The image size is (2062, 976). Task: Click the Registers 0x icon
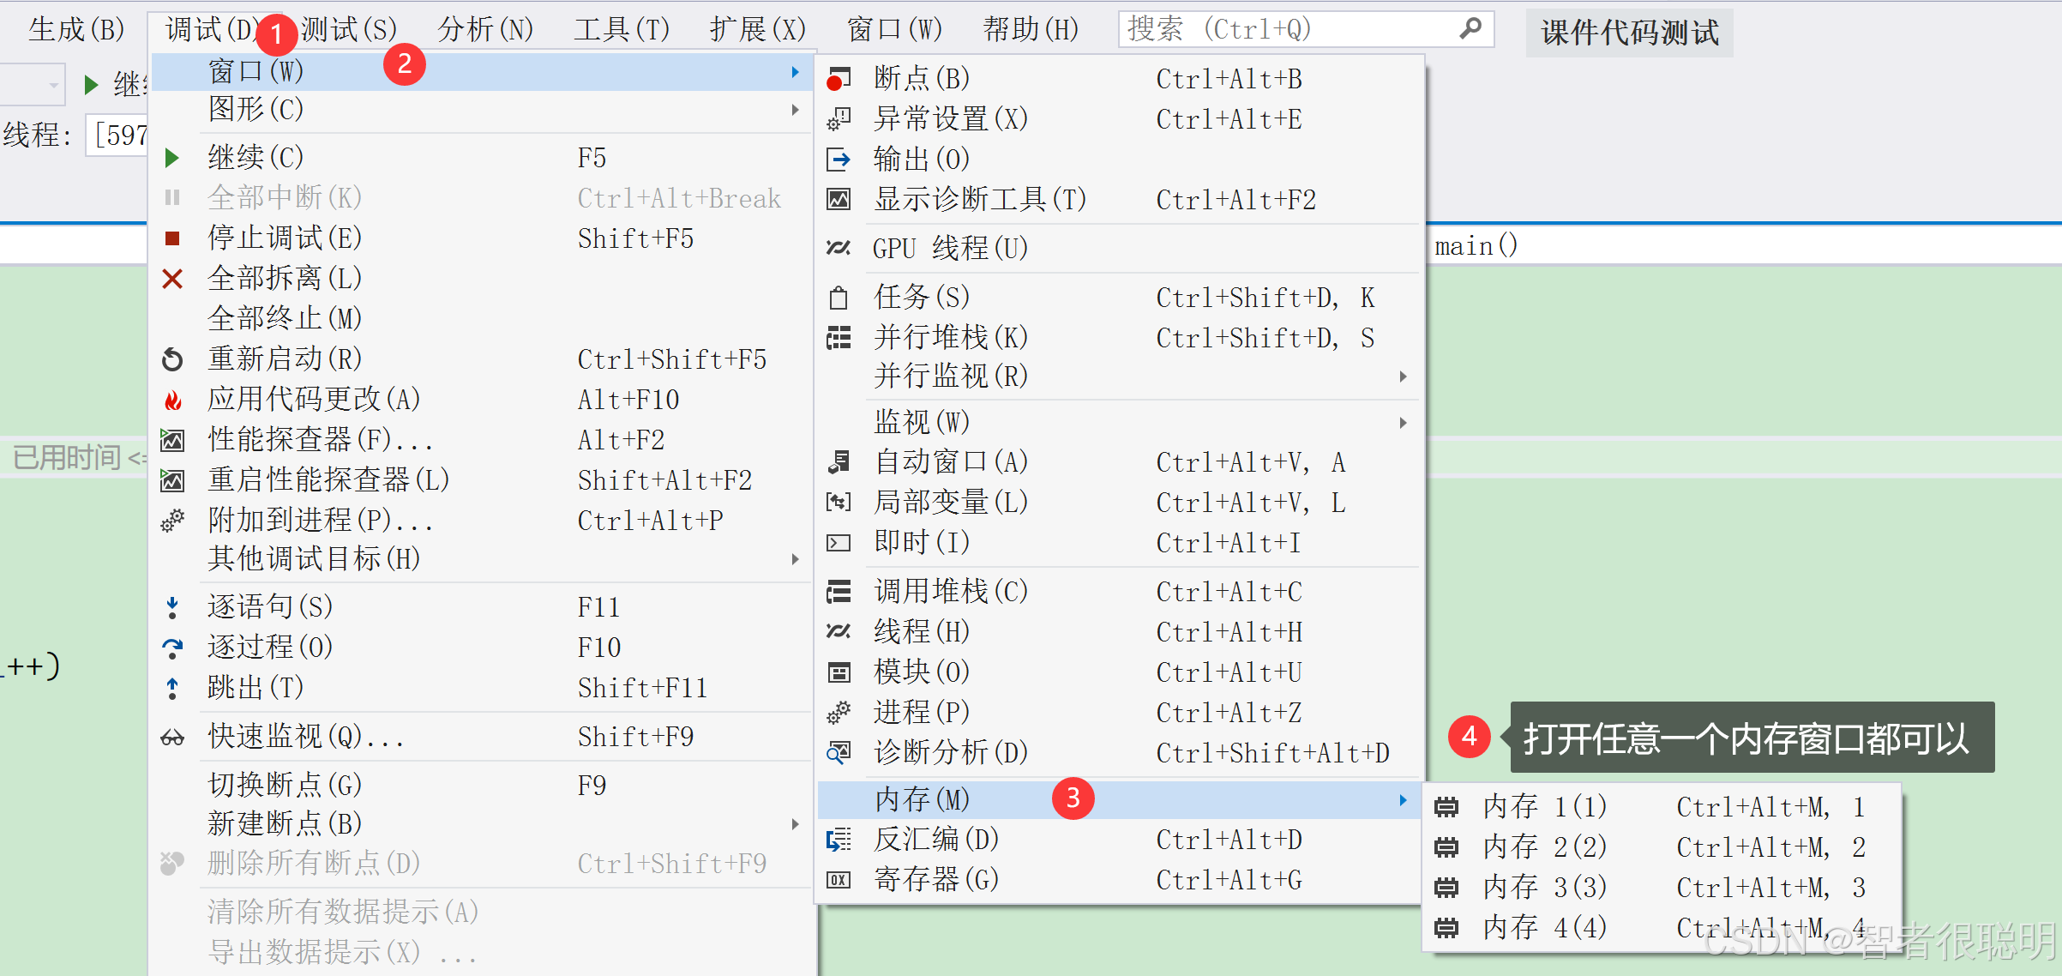pyautogui.click(x=839, y=879)
